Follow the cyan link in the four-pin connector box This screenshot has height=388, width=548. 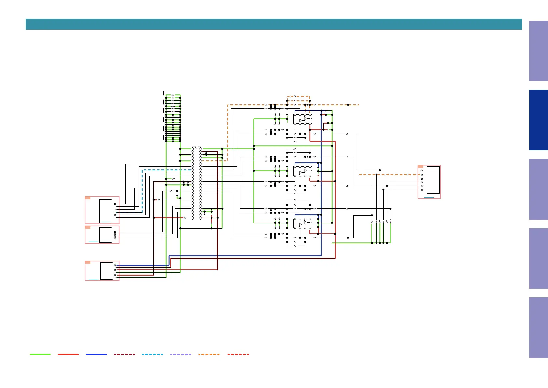(93, 241)
